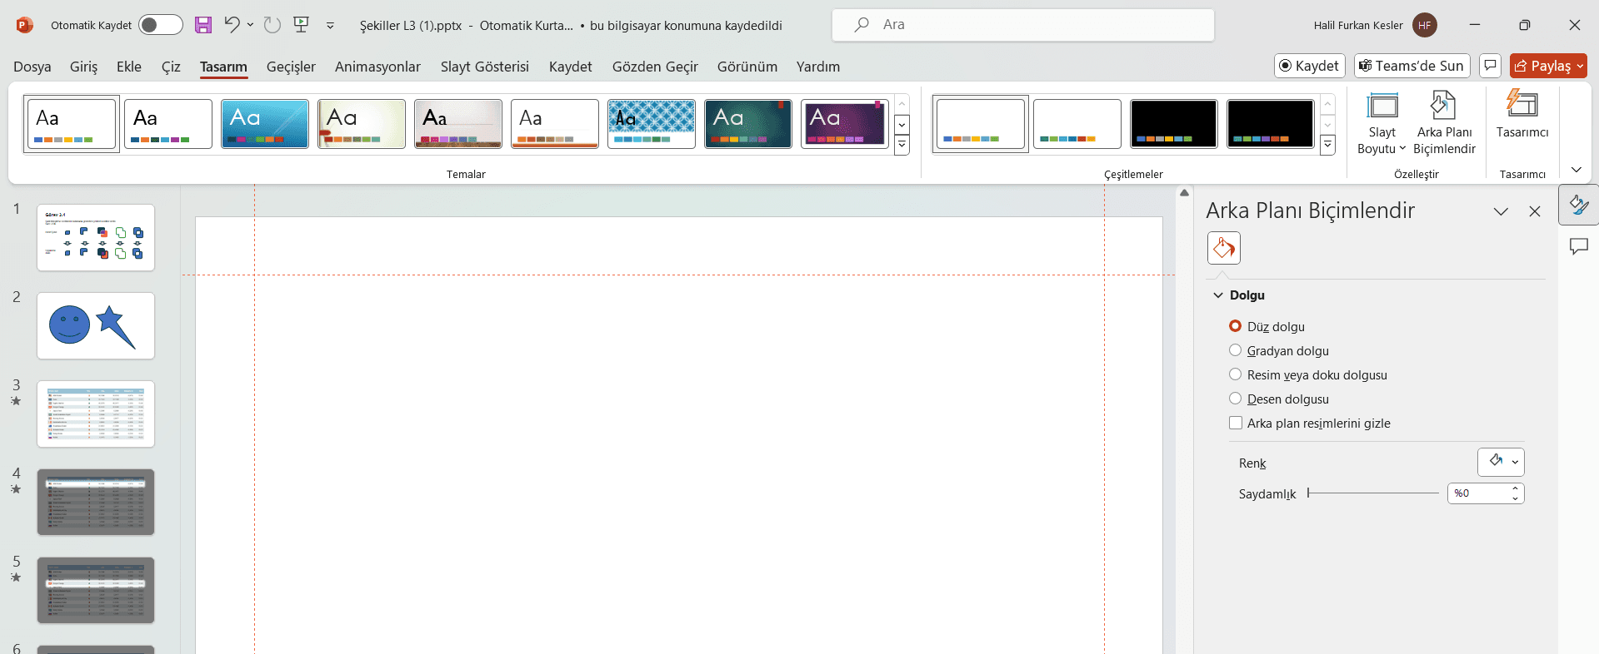Open the Renk color dropdown
The width and height of the screenshot is (1599, 654).
pos(1501,462)
